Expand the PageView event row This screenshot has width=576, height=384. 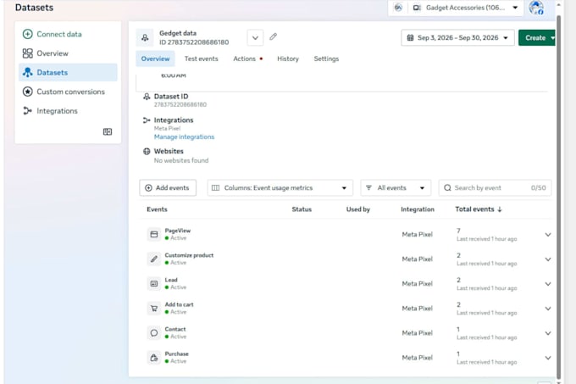coord(548,235)
